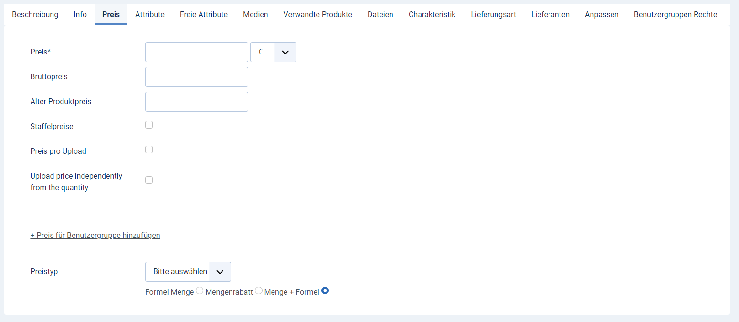Check Upload price independently from quantity
This screenshot has width=739, height=322.
tap(149, 180)
